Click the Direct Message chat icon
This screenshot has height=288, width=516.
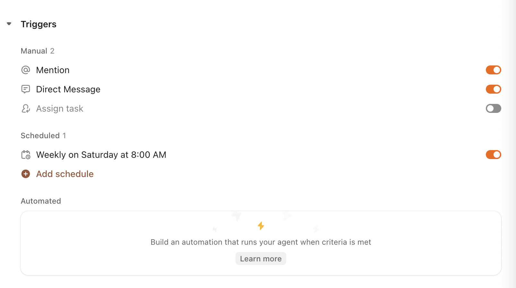pyautogui.click(x=26, y=89)
